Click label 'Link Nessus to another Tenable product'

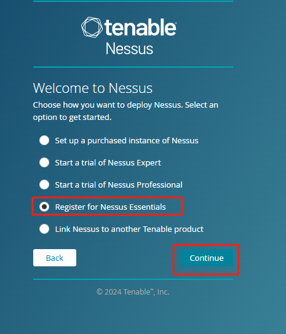[x=129, y=229]
